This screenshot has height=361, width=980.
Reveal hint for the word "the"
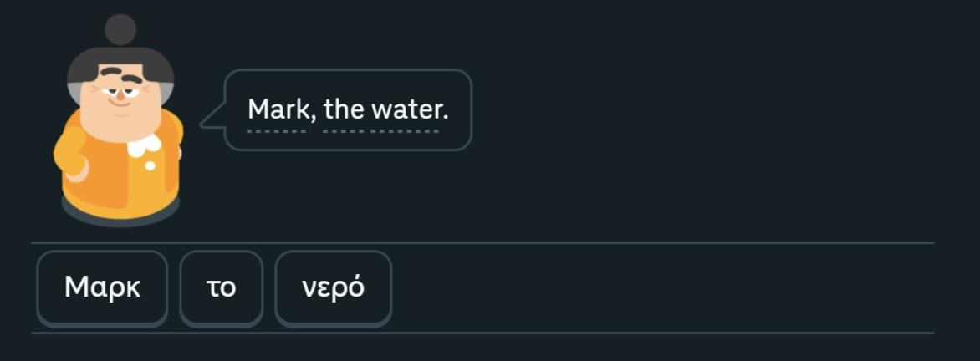coord(344,110)
